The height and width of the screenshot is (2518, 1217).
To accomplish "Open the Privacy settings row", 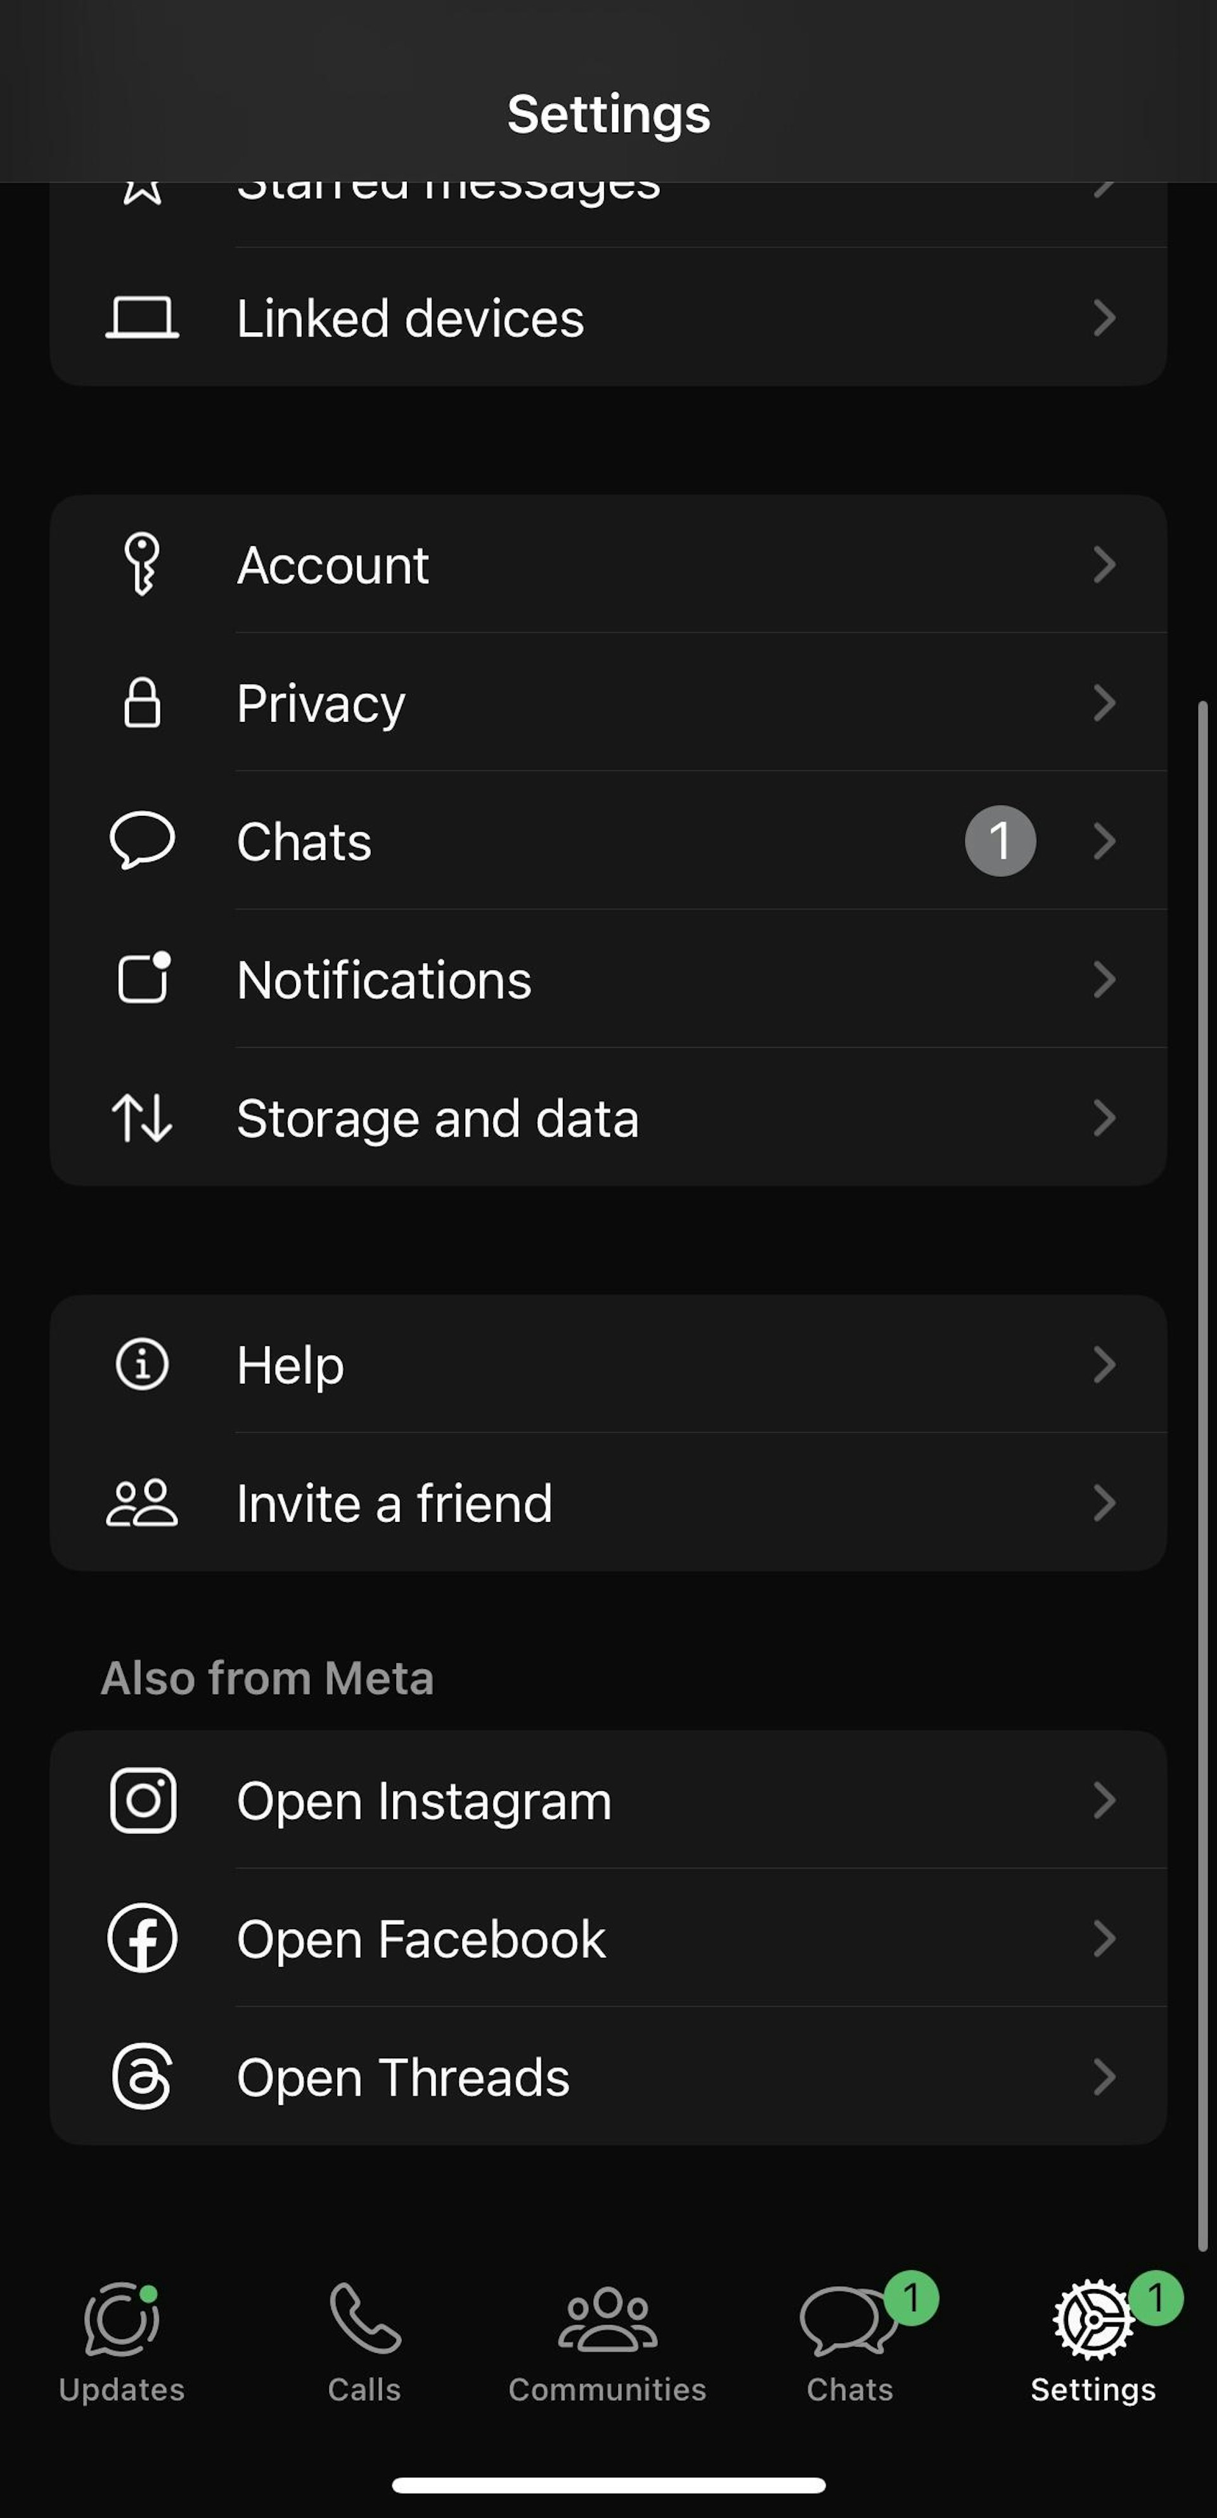I will point(606,703).
